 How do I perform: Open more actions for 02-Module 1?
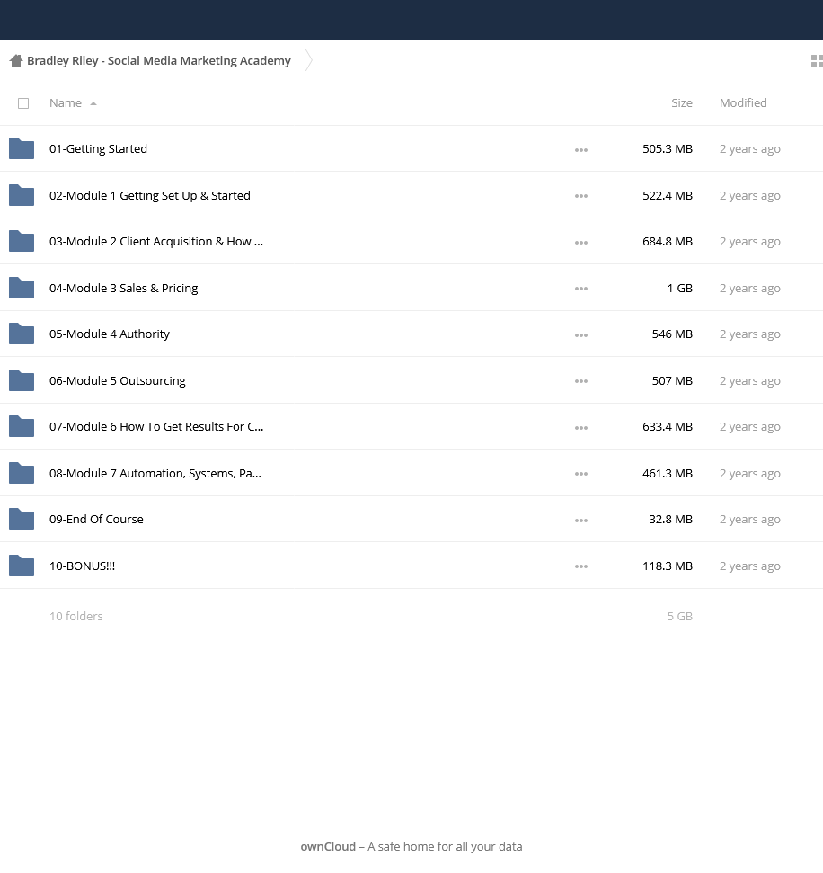[581, 196]
